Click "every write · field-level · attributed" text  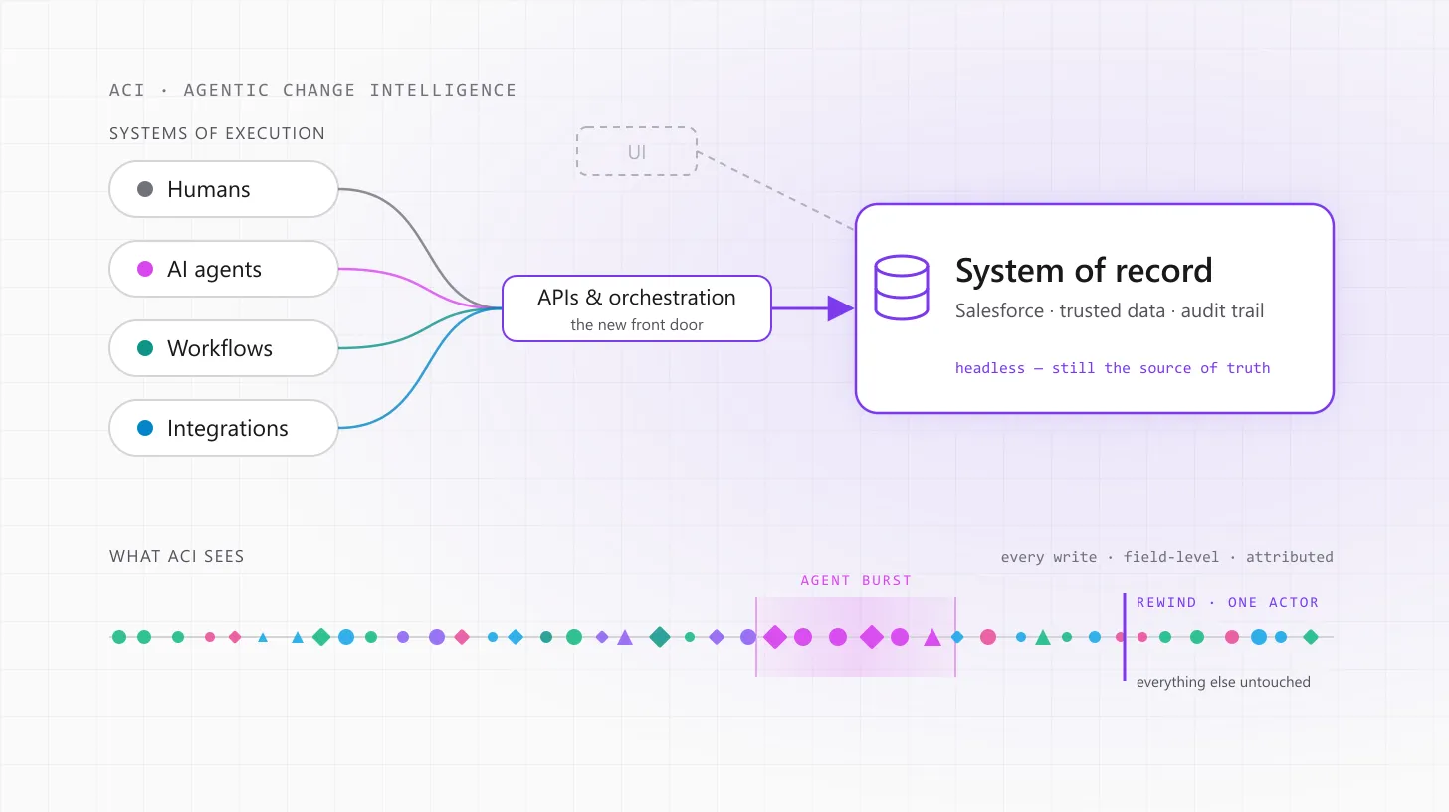coord(1167,557)
